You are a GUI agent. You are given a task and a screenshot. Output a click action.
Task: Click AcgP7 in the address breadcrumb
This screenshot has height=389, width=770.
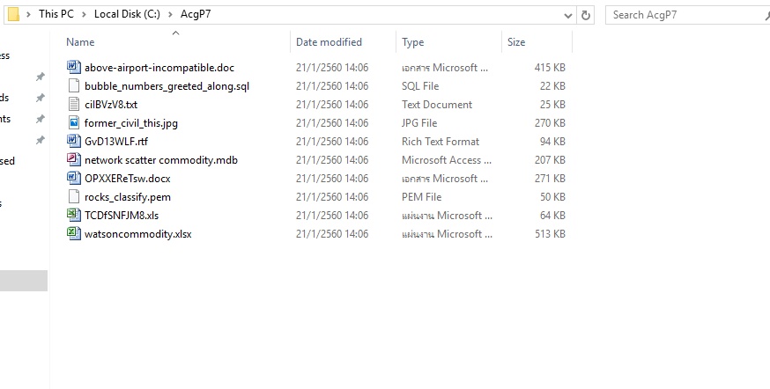196,14
